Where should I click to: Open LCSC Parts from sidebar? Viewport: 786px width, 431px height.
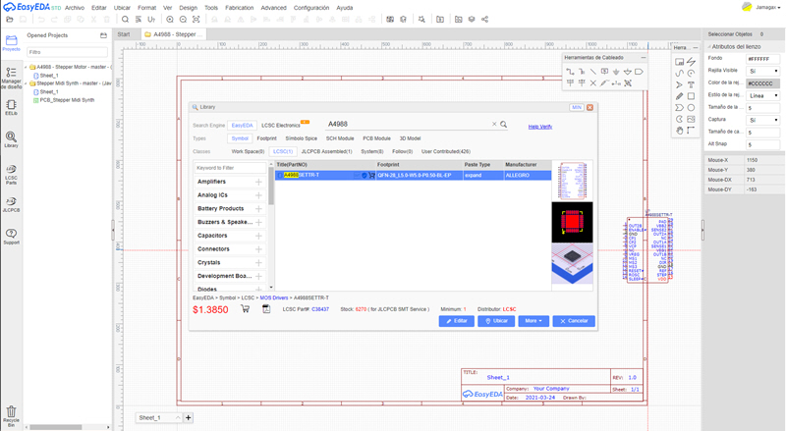(11, 175)
